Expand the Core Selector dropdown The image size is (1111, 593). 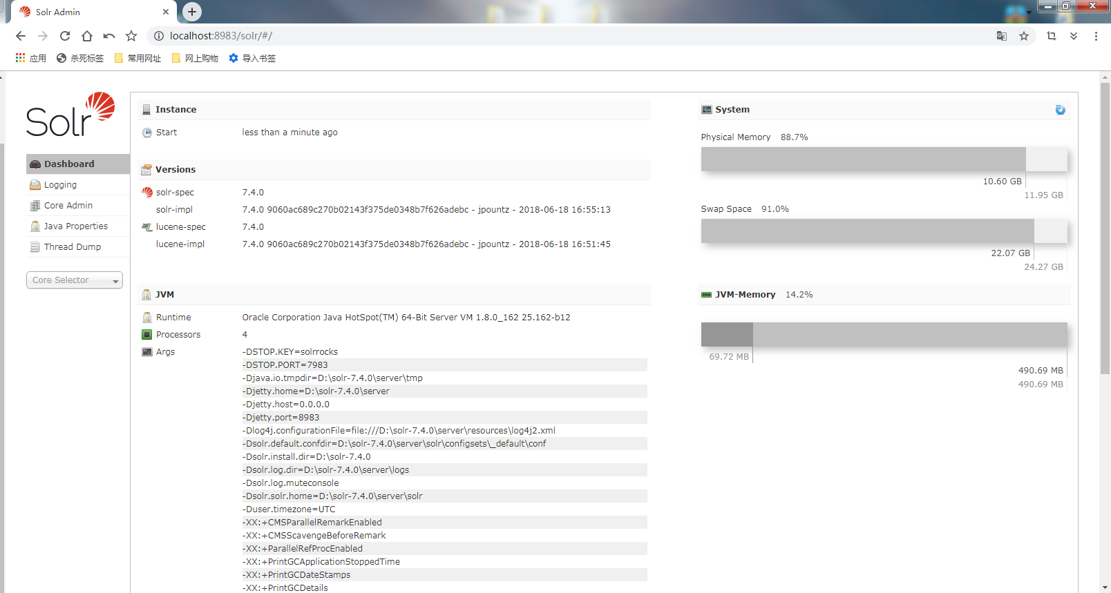click(x=75, y=280)
